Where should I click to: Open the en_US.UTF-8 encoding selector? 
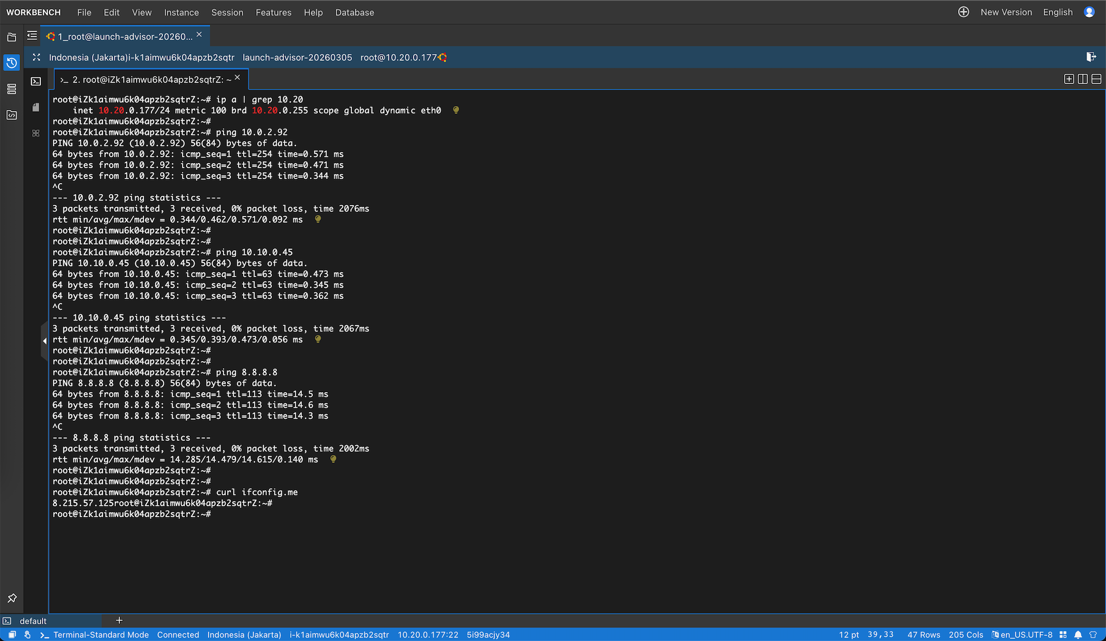pos(1026,635)
